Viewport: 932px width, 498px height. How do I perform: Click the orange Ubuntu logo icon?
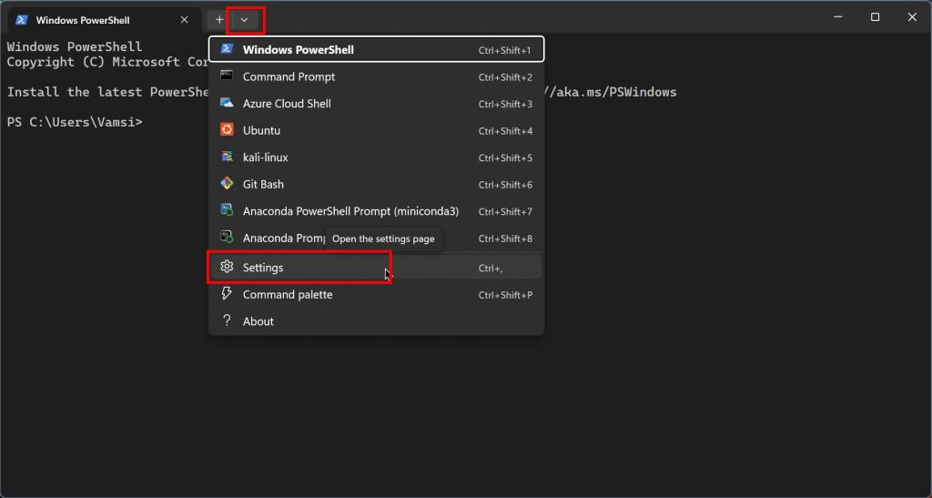pyautogui.click(x=227, y=130)
